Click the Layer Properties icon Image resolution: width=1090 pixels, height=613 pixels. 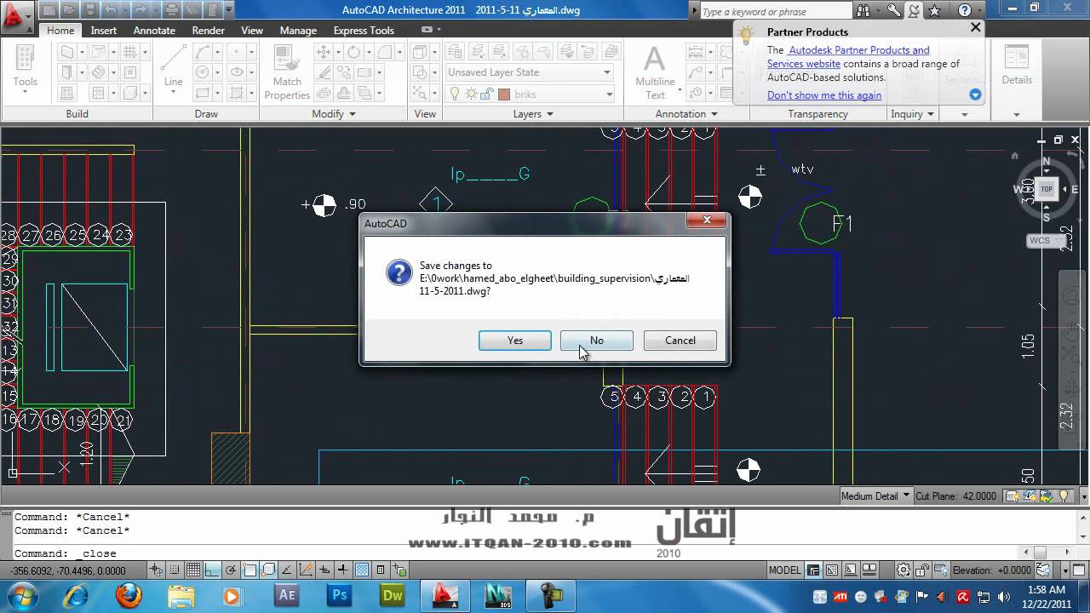455,52
